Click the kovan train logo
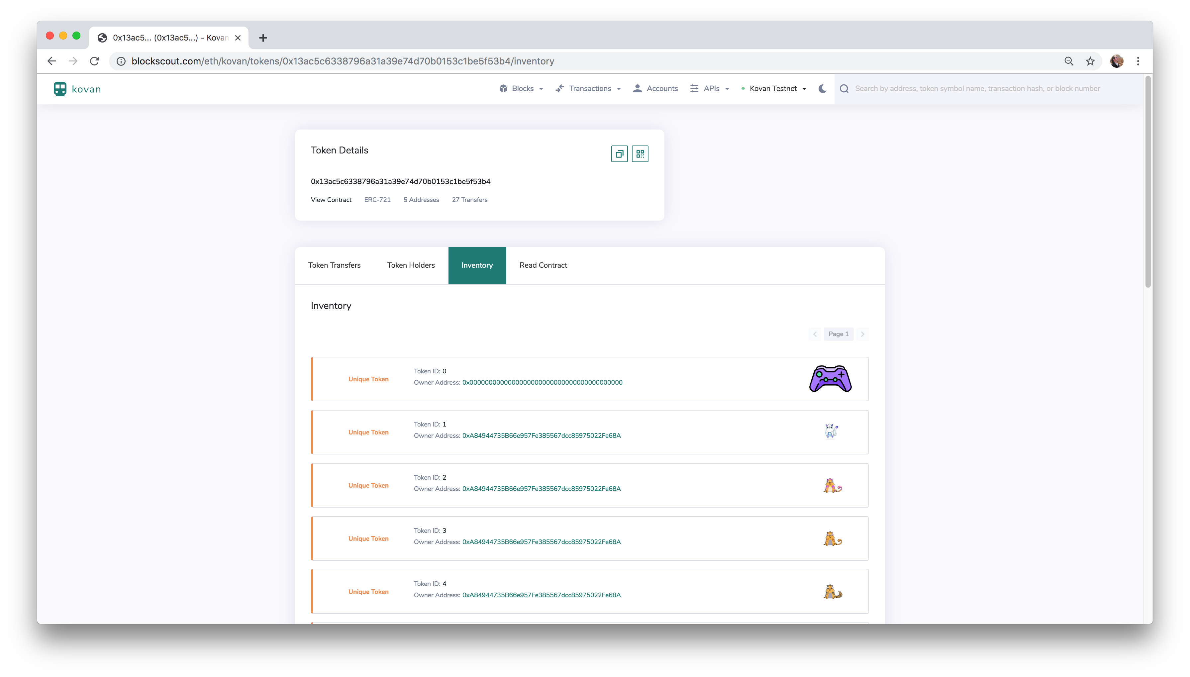 60,89
